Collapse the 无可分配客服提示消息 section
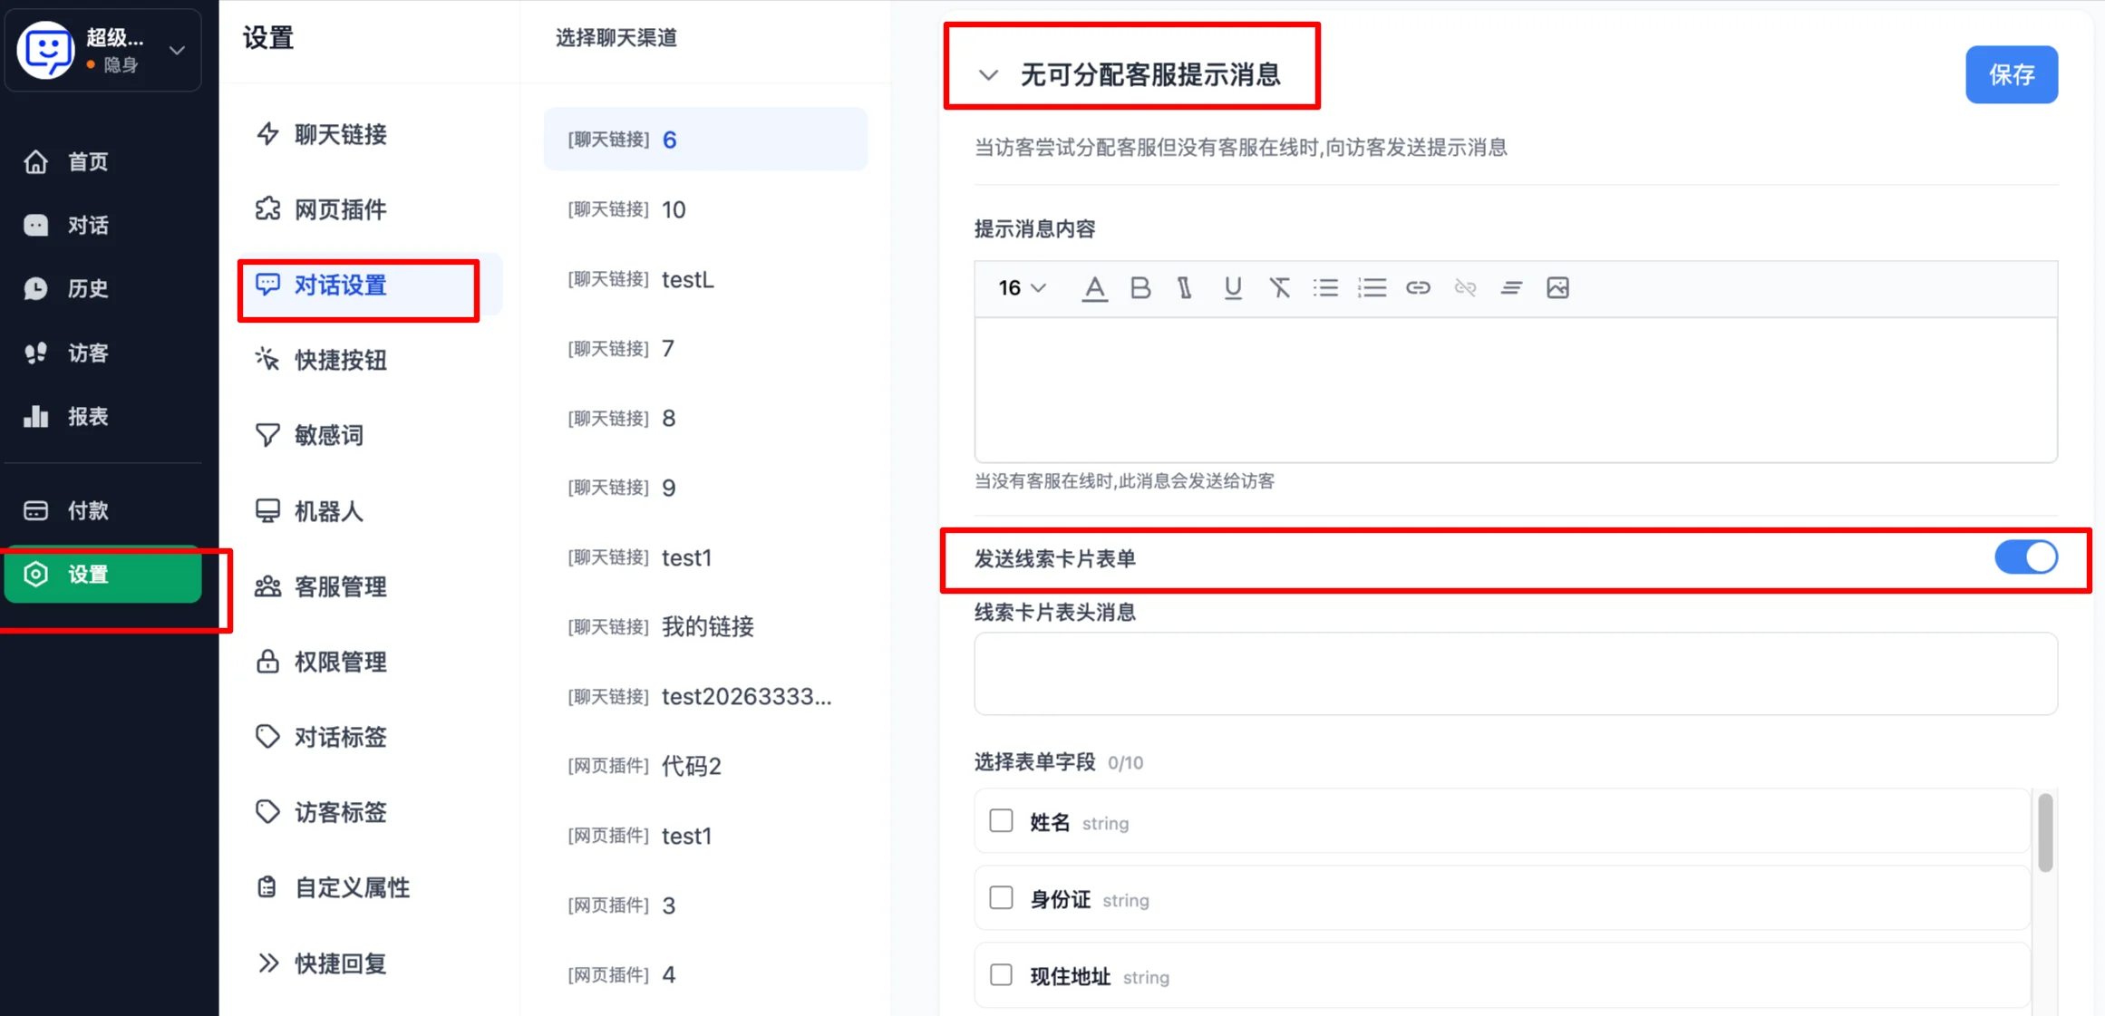This screenshot has height=1016, width=2105. click(988, 75)
